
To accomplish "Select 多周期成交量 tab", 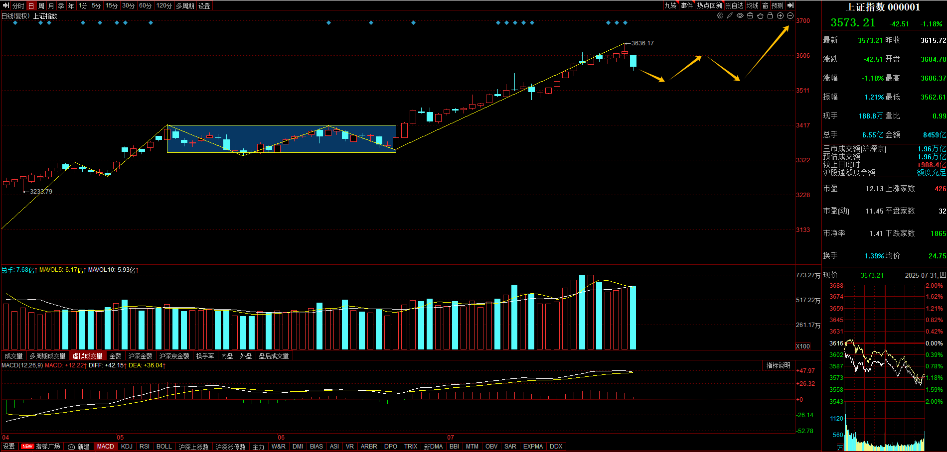I will 47,356.
